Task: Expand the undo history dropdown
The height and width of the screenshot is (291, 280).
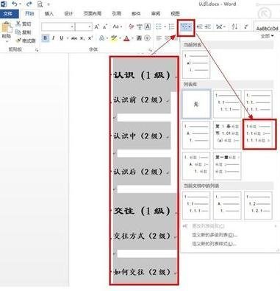Action: coord(20,4)
